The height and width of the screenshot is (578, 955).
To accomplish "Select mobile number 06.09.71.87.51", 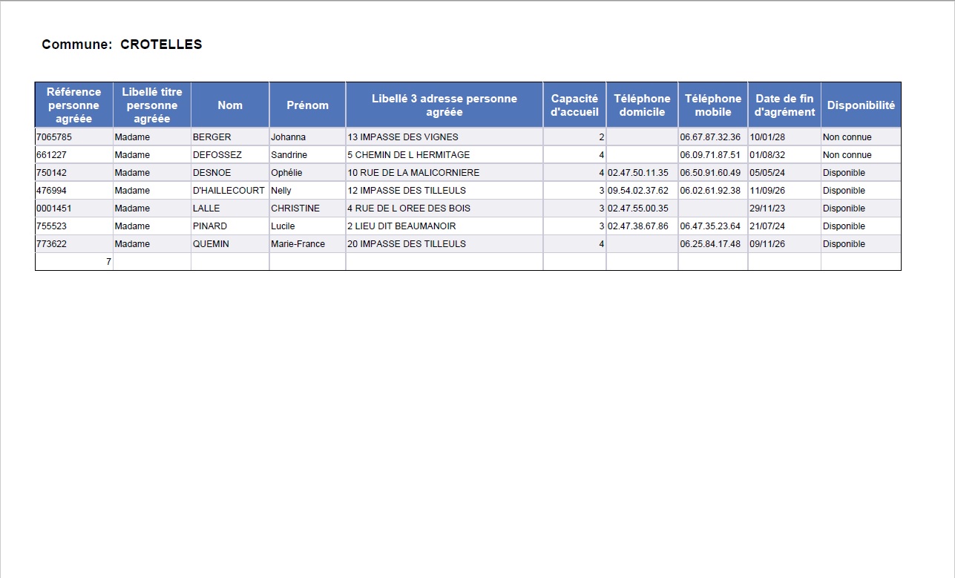I will click(x=710, y=155).
